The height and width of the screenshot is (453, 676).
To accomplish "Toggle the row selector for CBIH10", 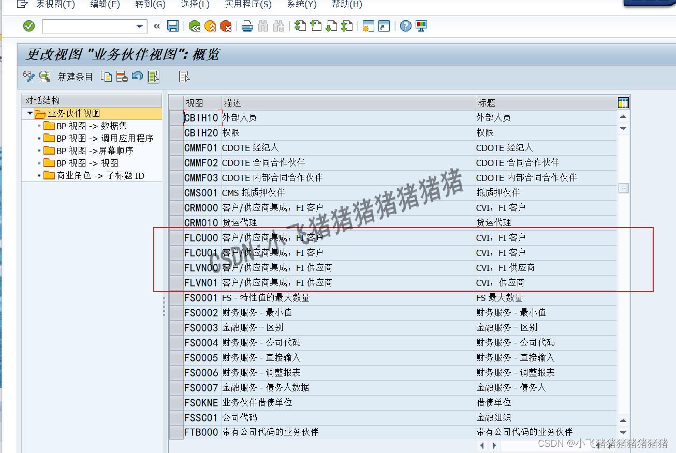I will point(177,117).
